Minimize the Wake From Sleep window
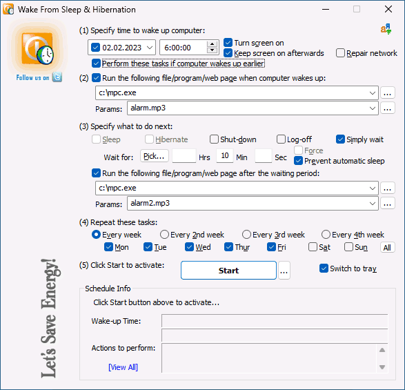The image size is (405, 390). [326, 9]
